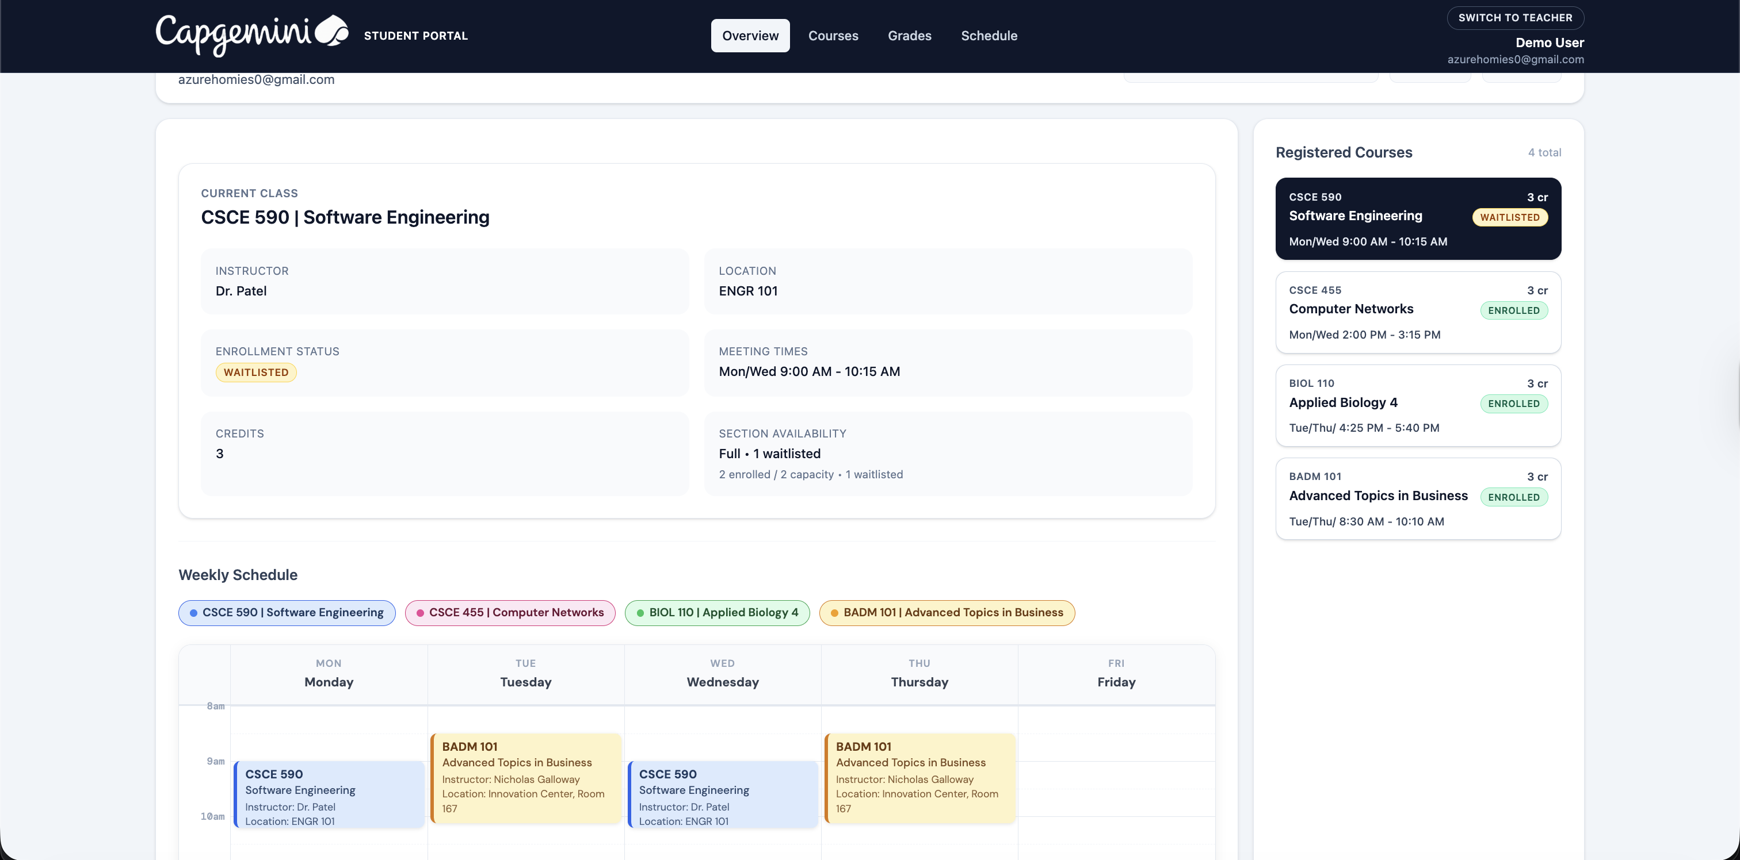Click the credits value 3
The height and width of the screenshot is (860, 1740).
tap(220, 454)
